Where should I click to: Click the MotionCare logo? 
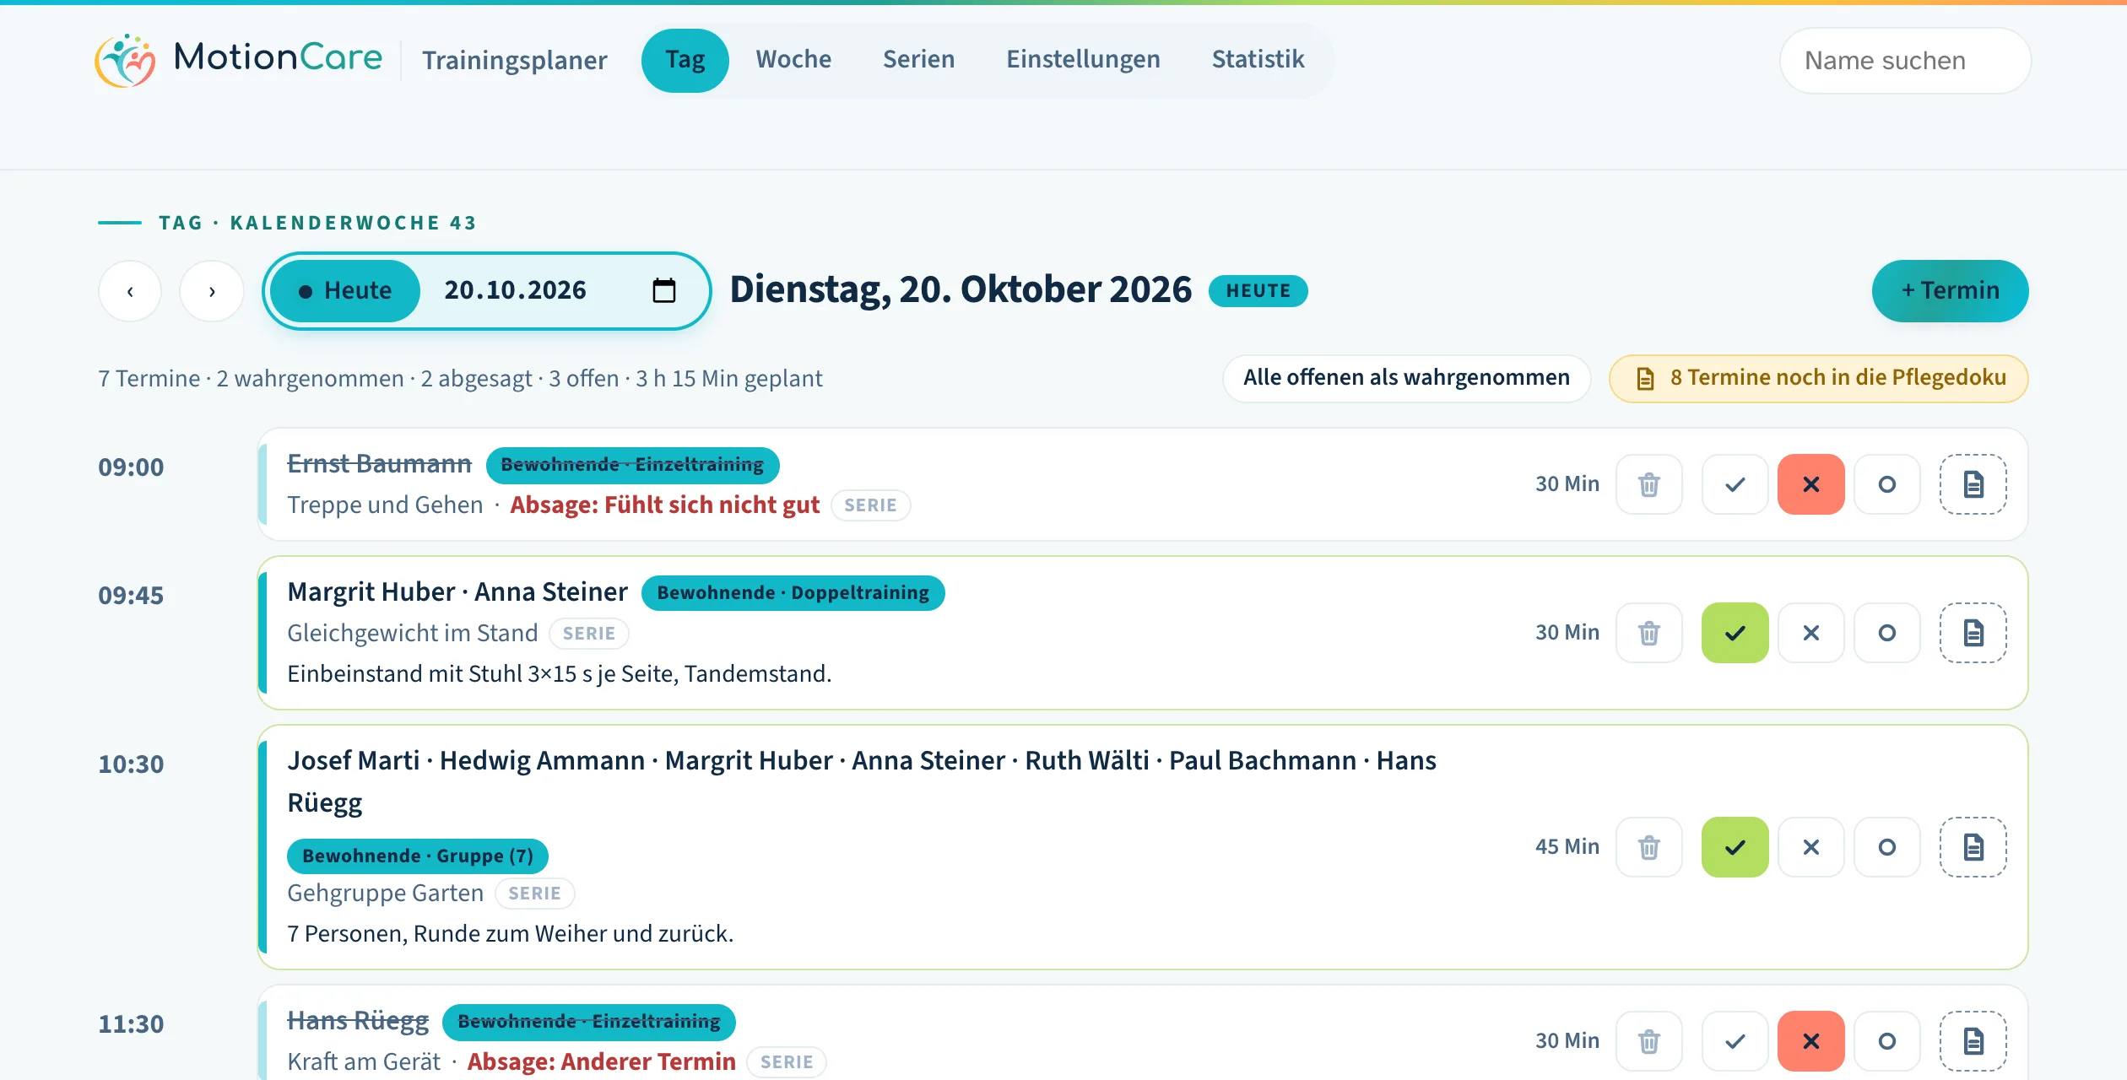tap(239, 60)
